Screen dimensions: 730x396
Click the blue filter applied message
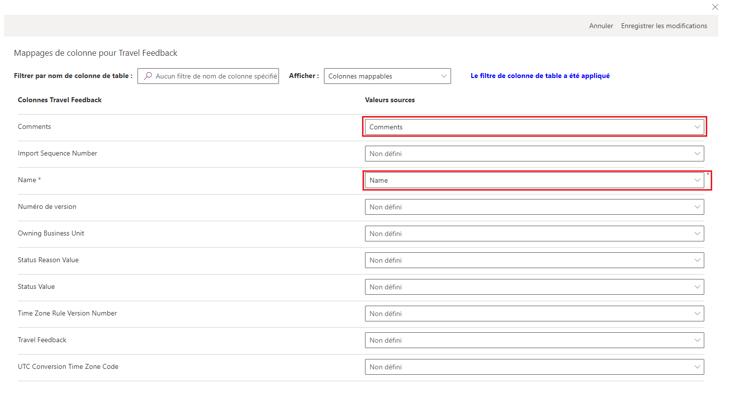pos(540,76)
